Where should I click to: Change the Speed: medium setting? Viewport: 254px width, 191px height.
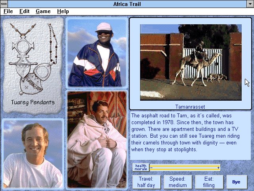click(178, 182)
